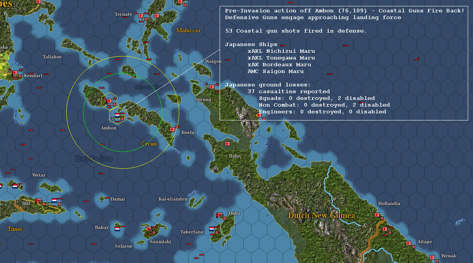Click the Dutch New Guinea region label
This screenshot has width=473, height=263.
point(321,215)
